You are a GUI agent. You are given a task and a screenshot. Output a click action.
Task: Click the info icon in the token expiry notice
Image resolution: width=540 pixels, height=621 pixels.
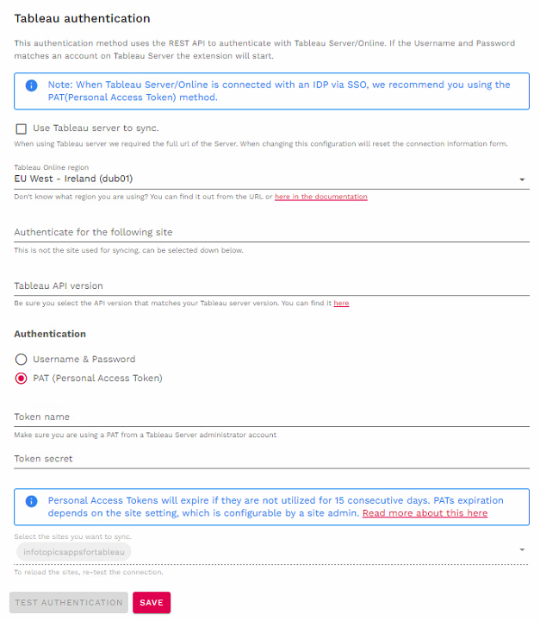31,501
